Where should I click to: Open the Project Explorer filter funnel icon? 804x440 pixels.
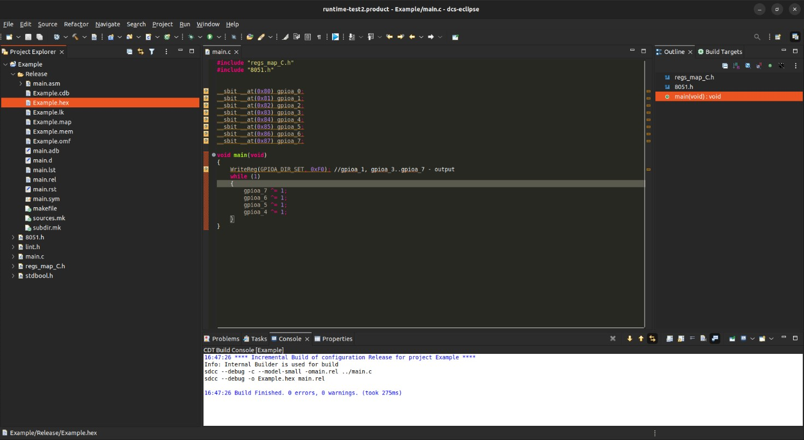pos(152,52)
